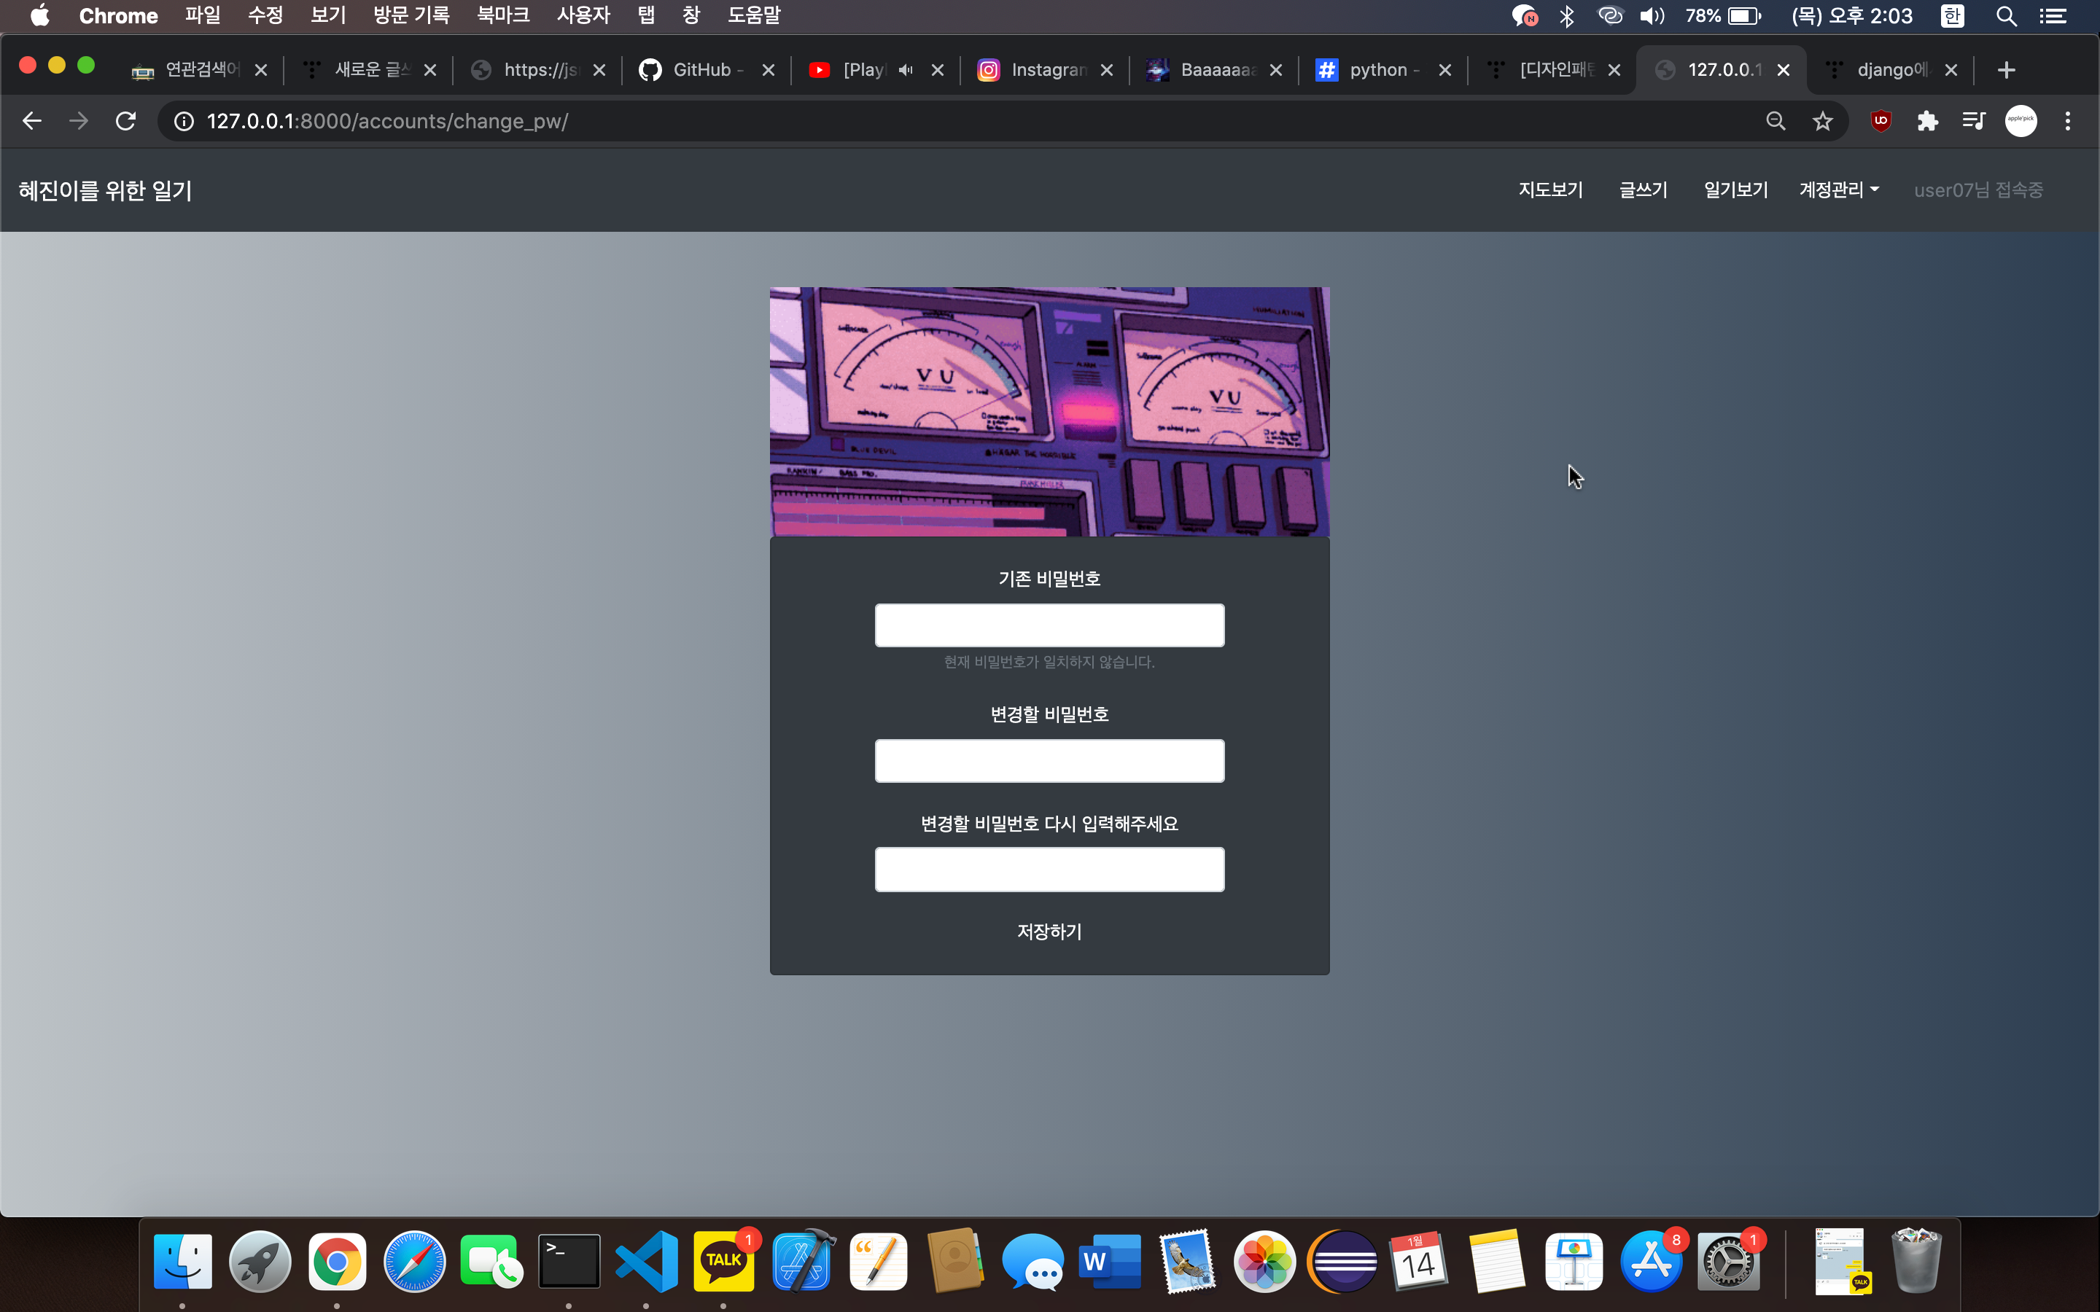The image size is (2100, 1312).
Task: Open Visual Studio Code from the dock
Action: point(647,1261)
